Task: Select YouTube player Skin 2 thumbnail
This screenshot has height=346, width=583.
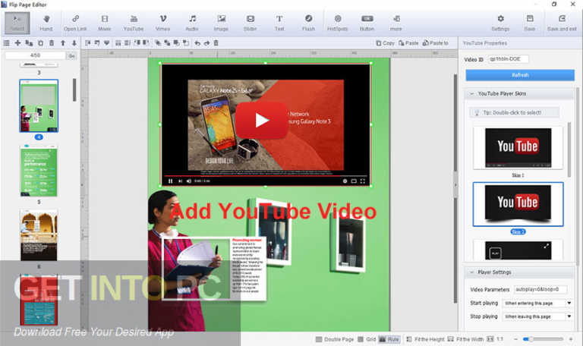Action: (518, 204)
